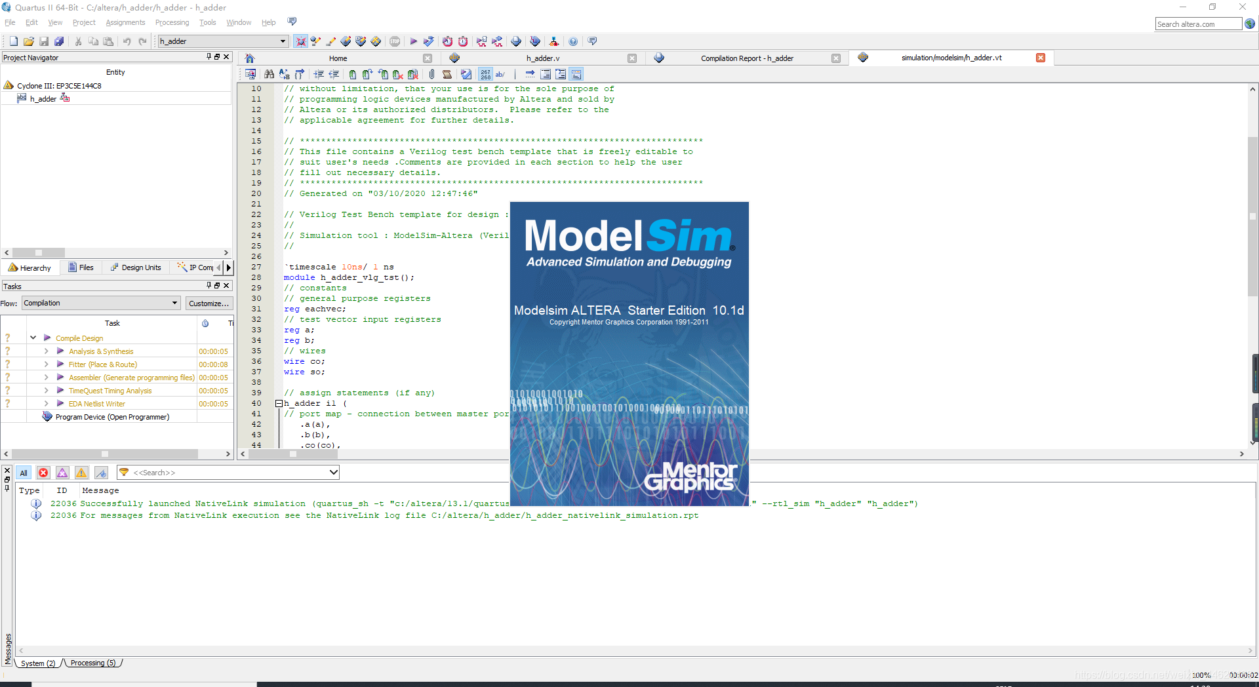Switch to the Compilation Report tab
Image resolution: width=1259 pixels, height=687 pixels.
point(747,58)
